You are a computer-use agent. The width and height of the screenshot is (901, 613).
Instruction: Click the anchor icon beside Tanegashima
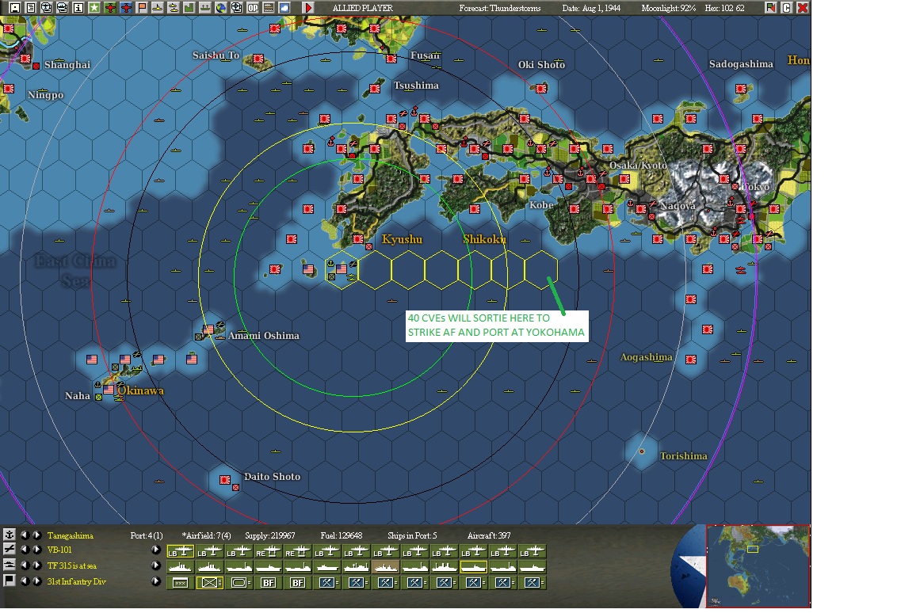[10, 535]
